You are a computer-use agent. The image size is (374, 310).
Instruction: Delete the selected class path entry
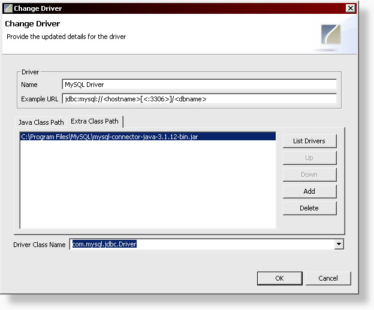tap(309, 208)
